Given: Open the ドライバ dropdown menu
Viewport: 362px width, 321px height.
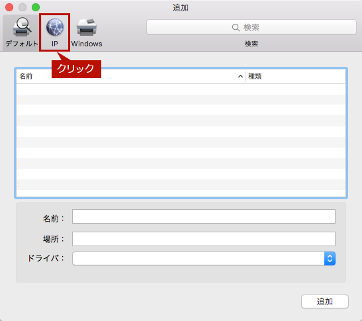Looking at the screenshot, I should click(x=204, y=258).
